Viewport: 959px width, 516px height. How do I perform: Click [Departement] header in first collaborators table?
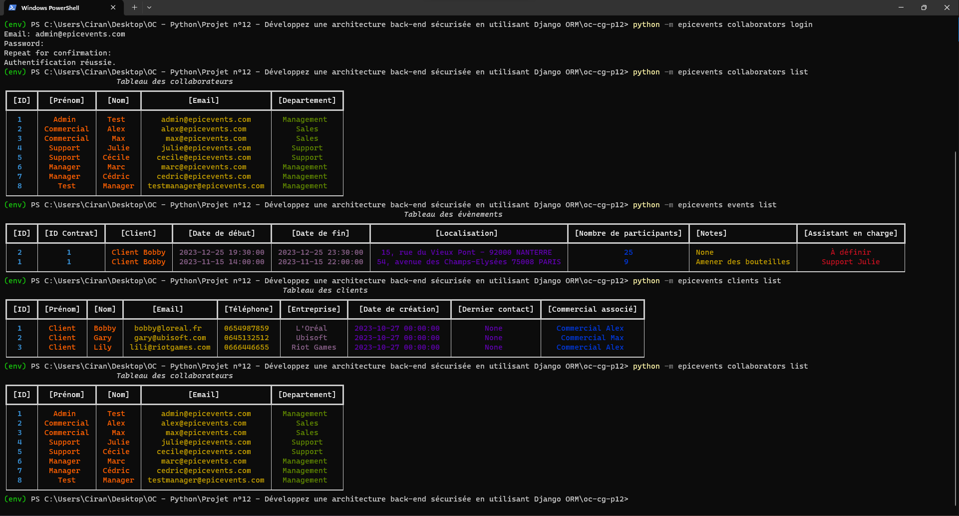[307, 100]
